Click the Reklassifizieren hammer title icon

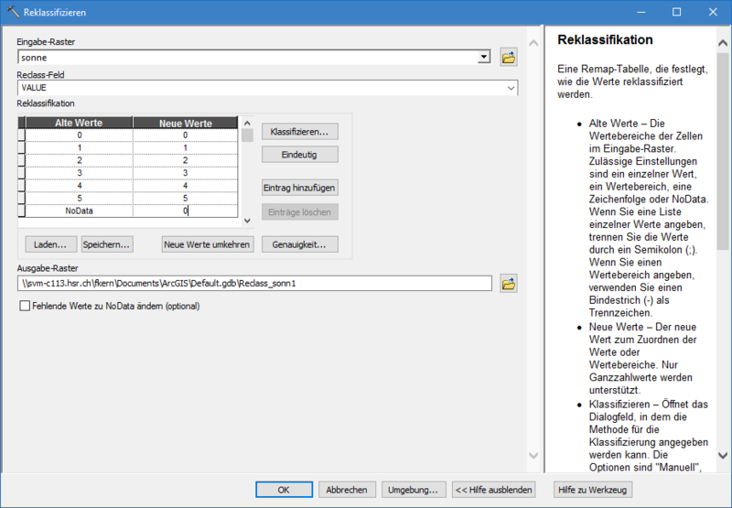pos(12,12)
